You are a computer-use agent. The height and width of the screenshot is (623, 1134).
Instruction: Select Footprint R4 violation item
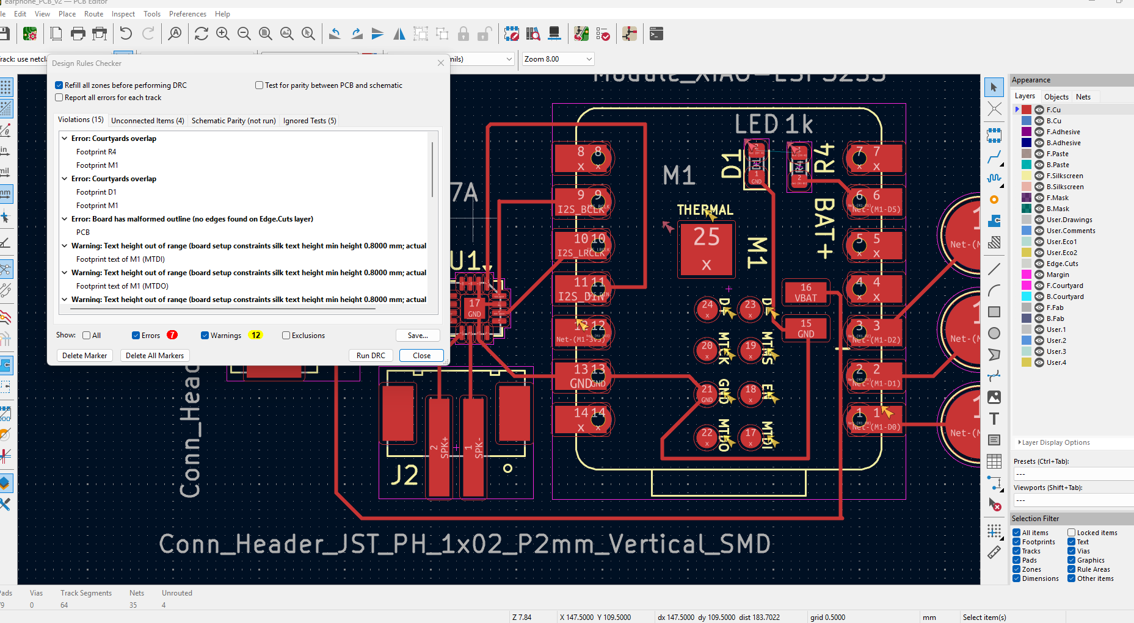click(96, 152)
